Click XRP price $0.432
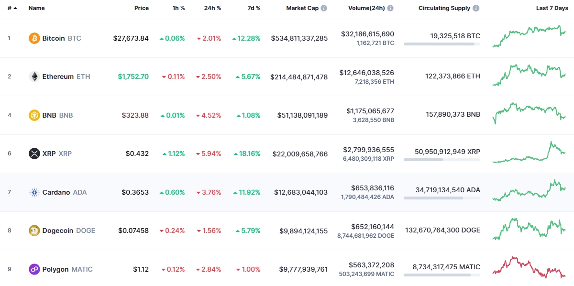Screen dimensions: 574x286 coord(137,154)
